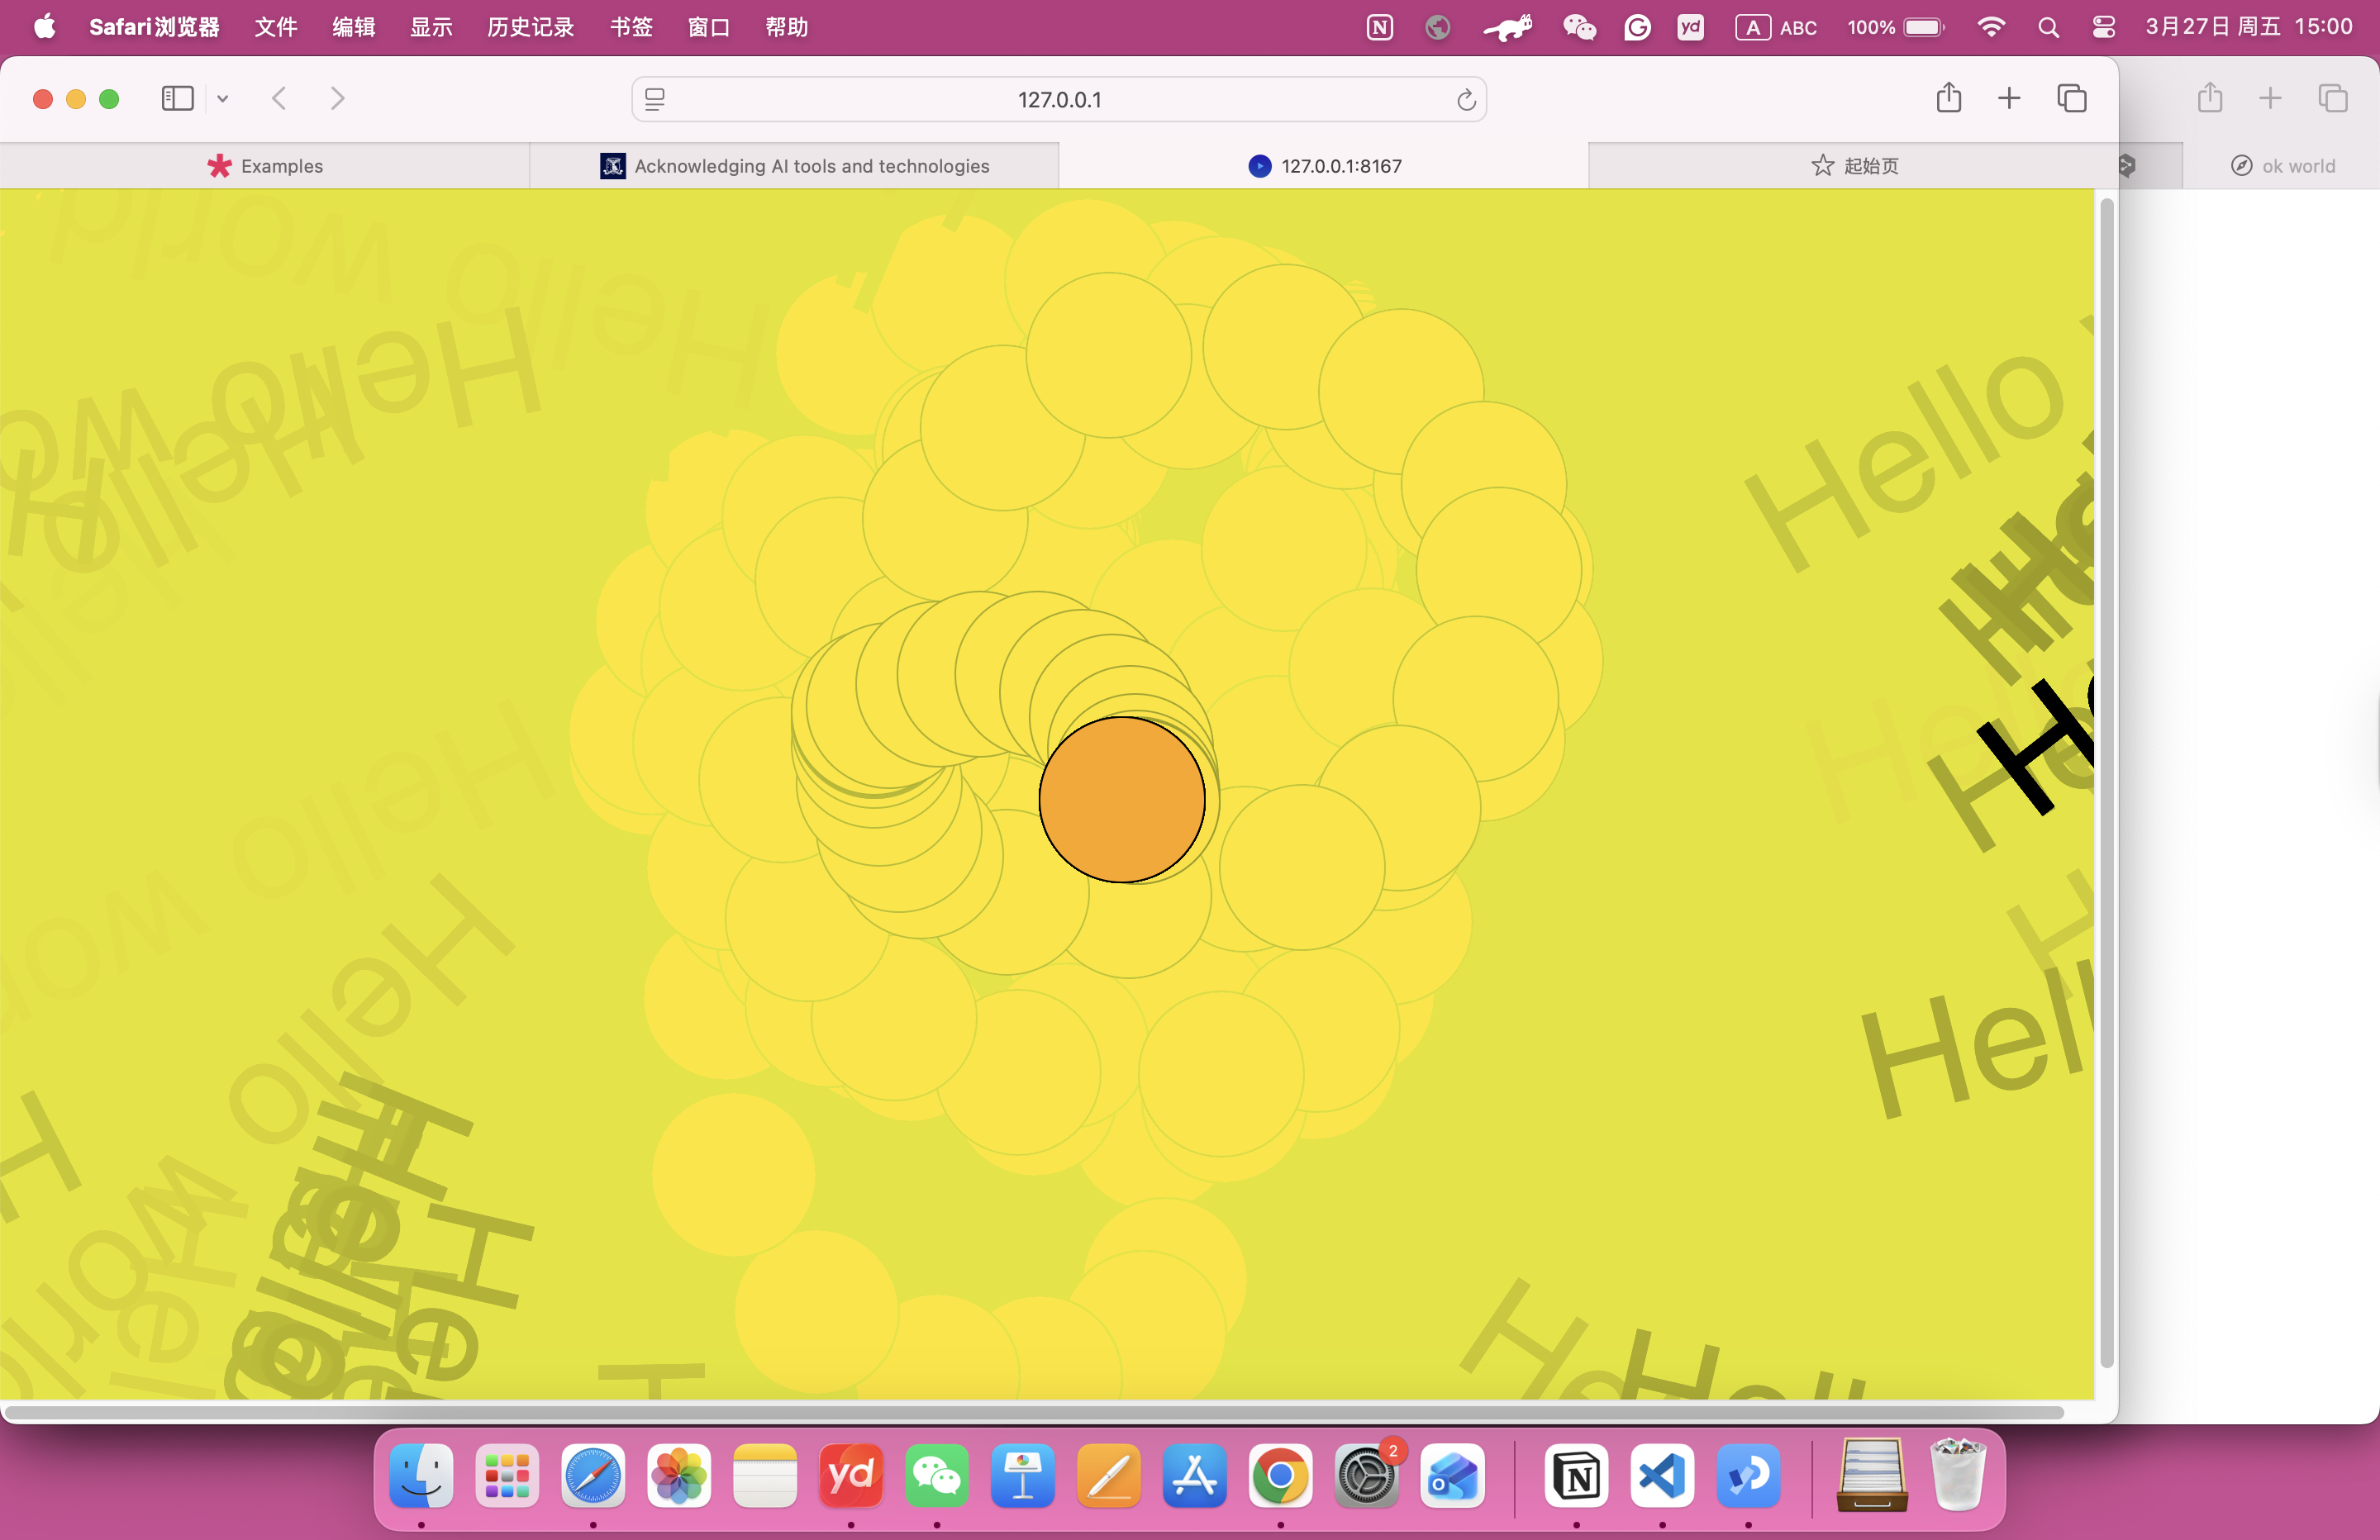The height and width of the screenshot is (1540, 2380).
Task: Open Notes from the Dock
Action: pos(765,1475)
